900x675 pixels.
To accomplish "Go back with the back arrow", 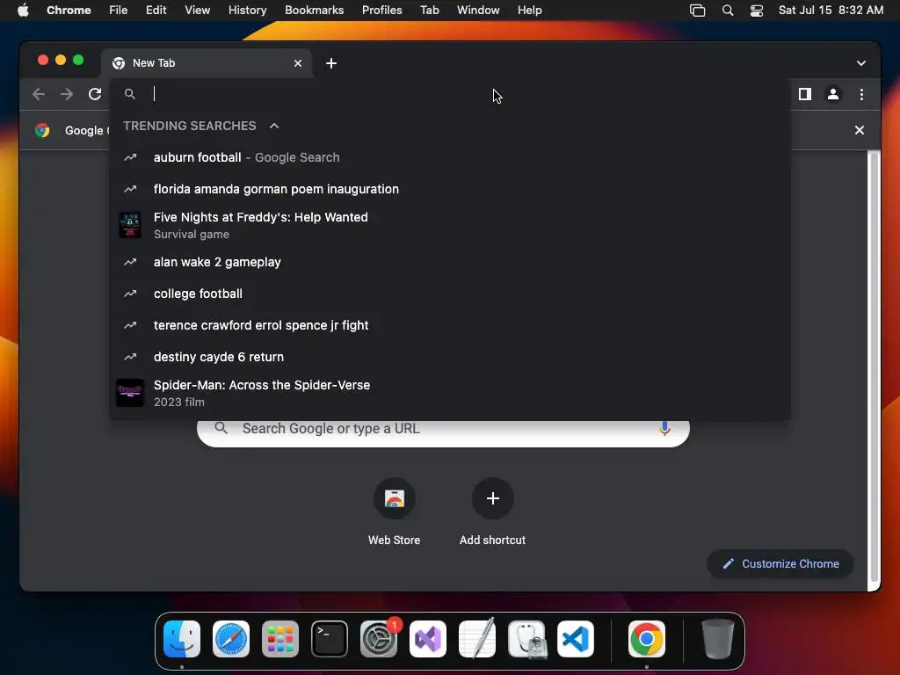I will tap(39, 94).
